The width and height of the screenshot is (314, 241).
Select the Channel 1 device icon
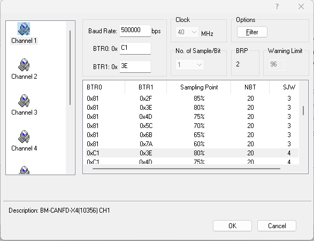(x=24, y=29)
